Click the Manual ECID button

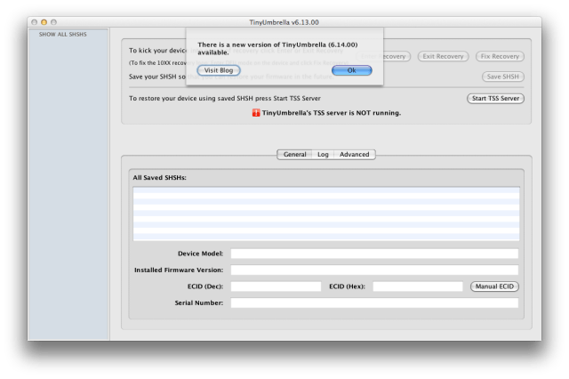point(494,286)
